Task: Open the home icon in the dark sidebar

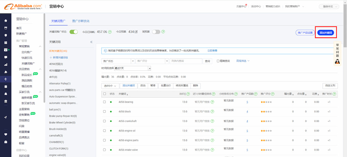Action: tap(6, 20)
